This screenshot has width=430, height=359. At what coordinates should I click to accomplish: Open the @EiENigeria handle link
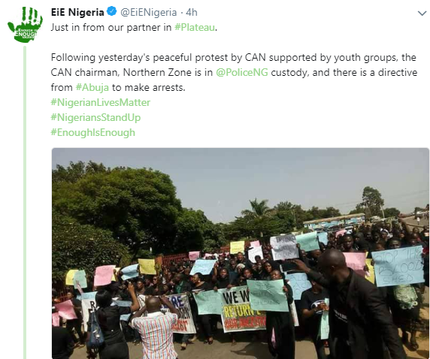tap(148, 12)
